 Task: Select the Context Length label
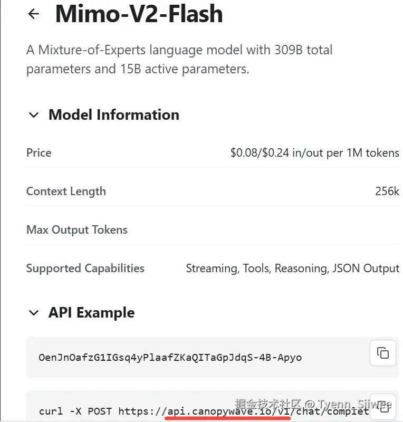pos(66,191)
